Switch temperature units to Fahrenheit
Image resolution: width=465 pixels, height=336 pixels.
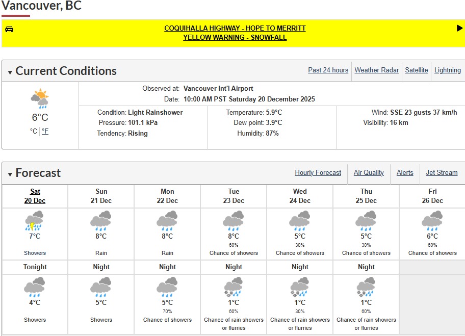tap(45, 131)
